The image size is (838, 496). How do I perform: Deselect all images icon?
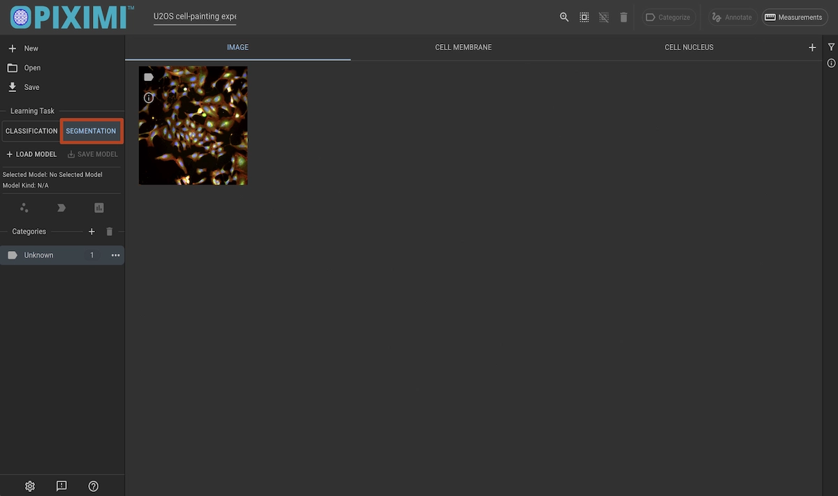click(603, 17)
